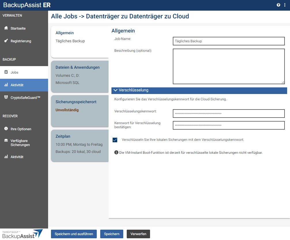Click the Speichern button
The width and height of the screenshot is (290, 240).
(x=112, y=234)
